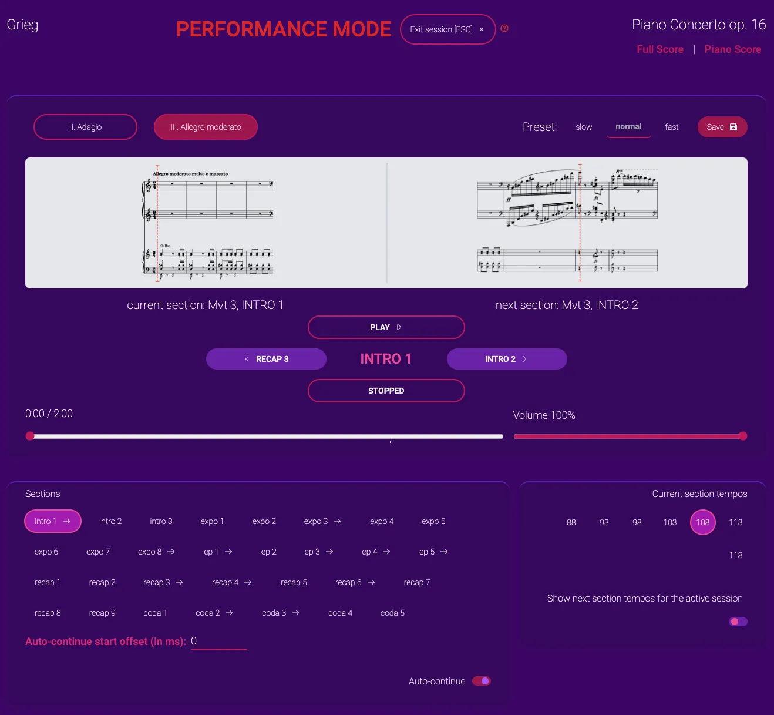The image size is (774, 715).
Task: Select the expo 1 section
Action: coord(212,521)
